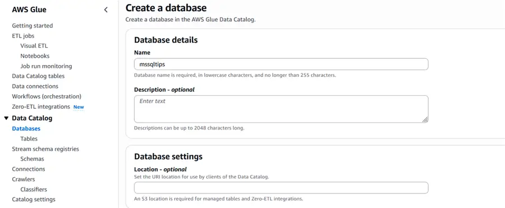Screen dimensions: 505x208
Task: Collapse the AWS Glue side navigation panel
Action: click(x=105, y=10)
